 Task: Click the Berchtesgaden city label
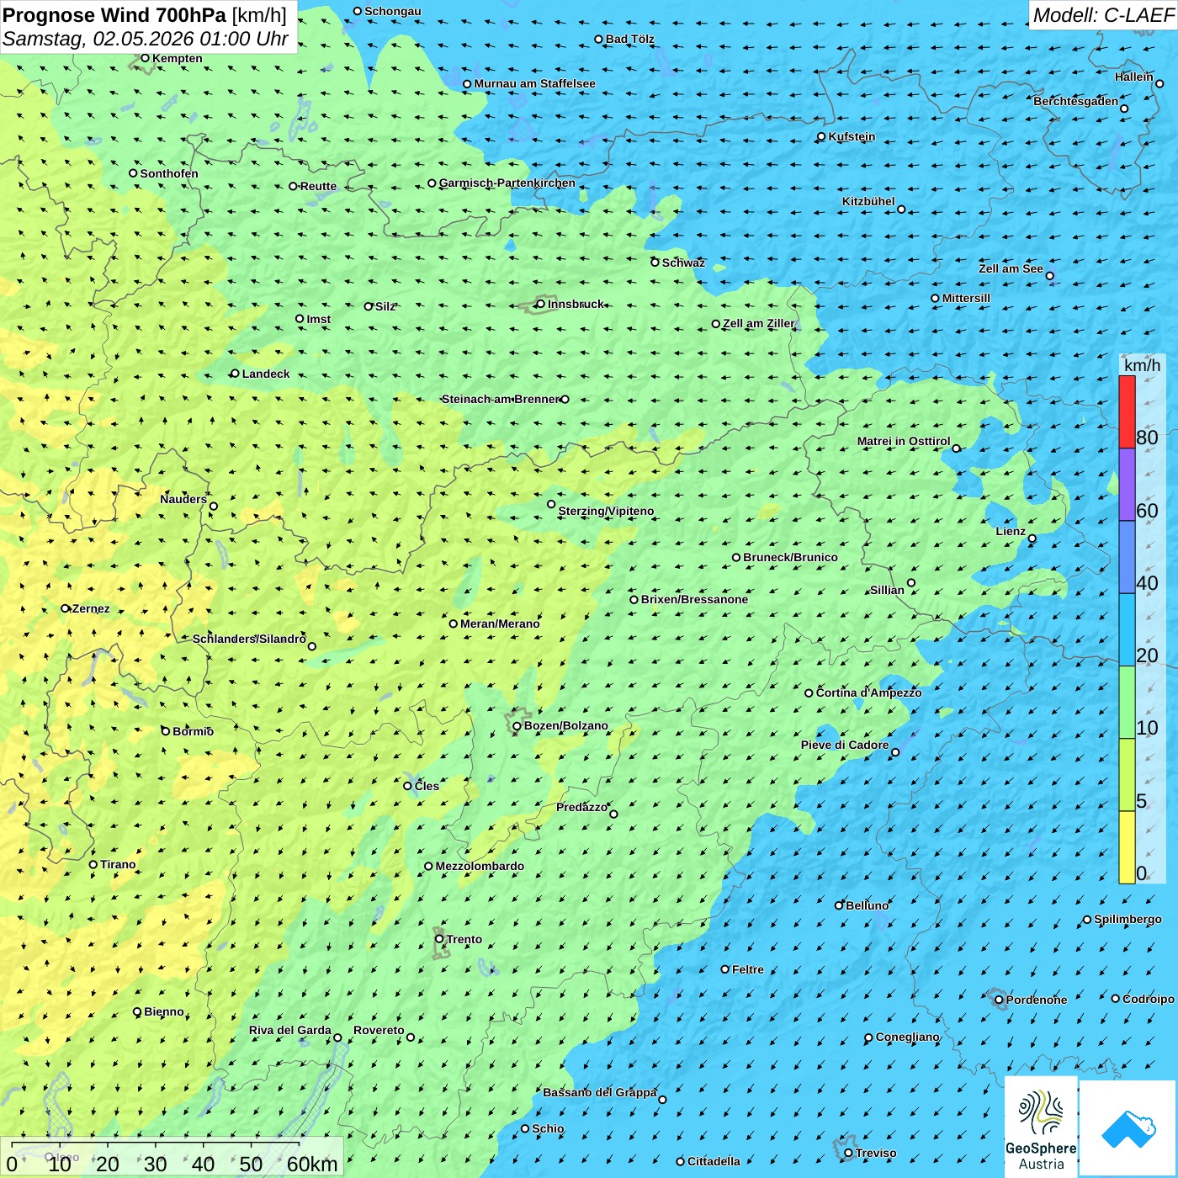pyautogui.click(x=1076, y=101)
